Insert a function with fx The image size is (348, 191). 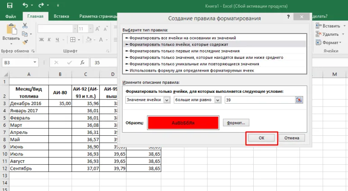[82, 63]
